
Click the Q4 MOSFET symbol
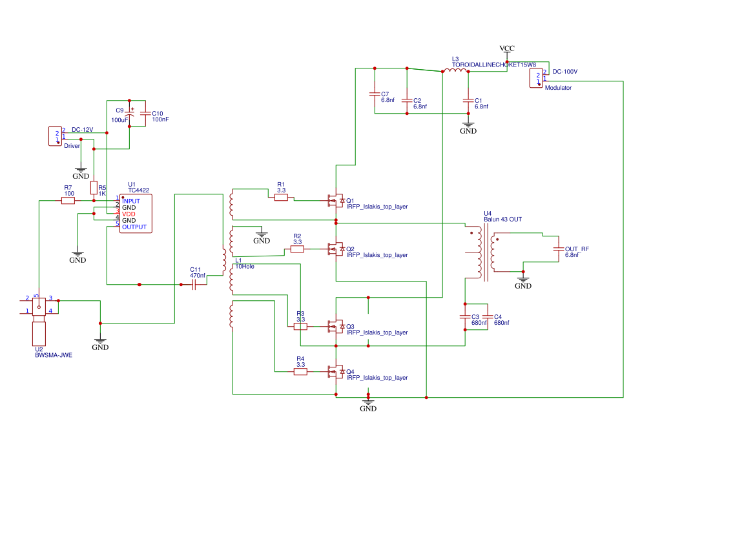click(x=336, y=372)
